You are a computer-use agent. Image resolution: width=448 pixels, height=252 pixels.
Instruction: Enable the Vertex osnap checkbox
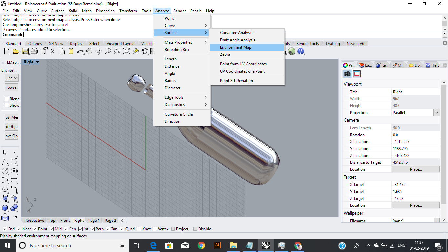coord(155,229)
